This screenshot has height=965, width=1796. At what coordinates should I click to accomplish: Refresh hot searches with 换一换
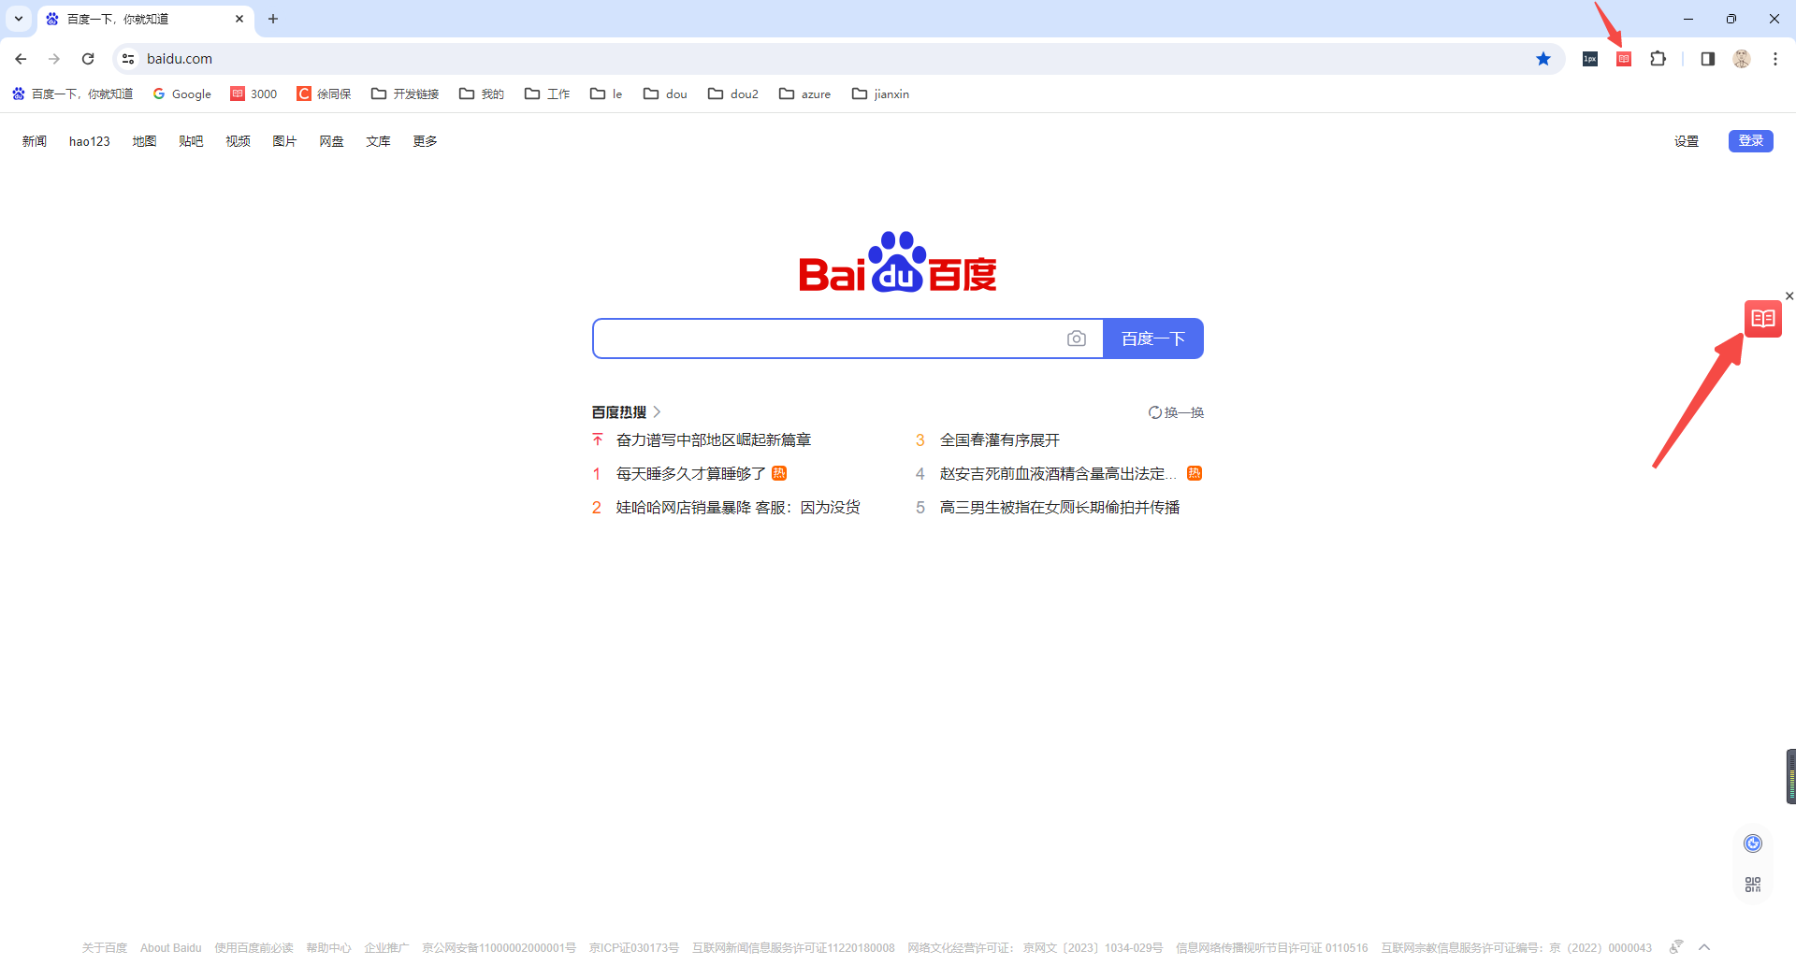(x=1176, y=412)
